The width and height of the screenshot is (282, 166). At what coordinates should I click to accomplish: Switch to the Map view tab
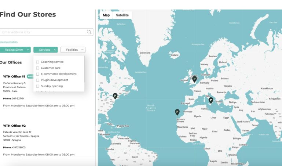(x=106, y=15)
